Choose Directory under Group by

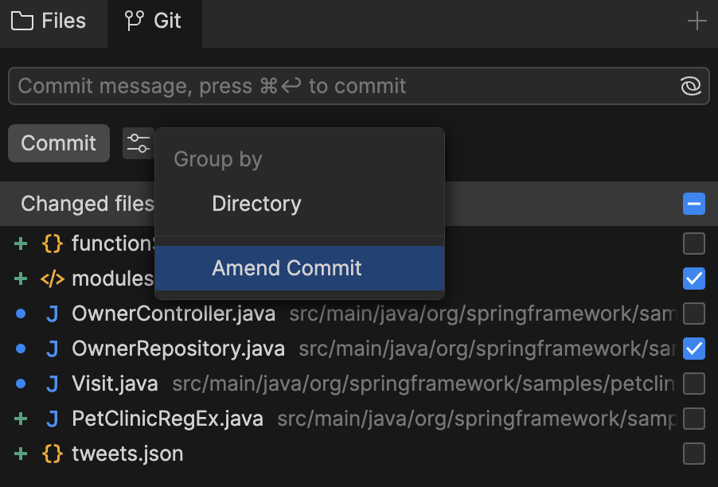(x=256, y=204)
